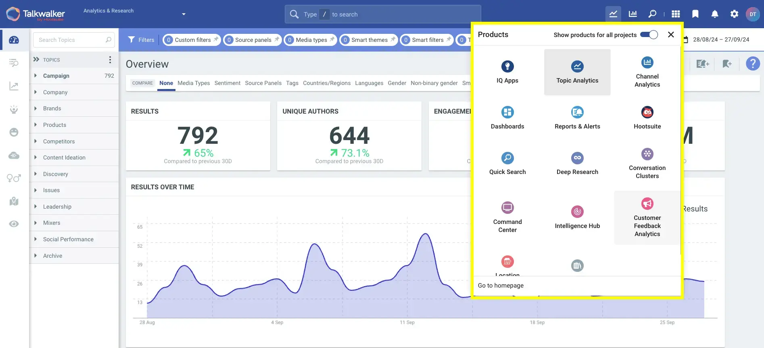Toggle Show products for all projects

click(649, 35)
